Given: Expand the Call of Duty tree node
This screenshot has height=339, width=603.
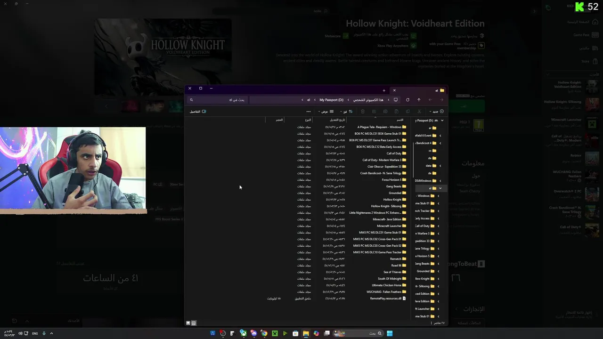Looking at the screenshot, I should [439, 226].
